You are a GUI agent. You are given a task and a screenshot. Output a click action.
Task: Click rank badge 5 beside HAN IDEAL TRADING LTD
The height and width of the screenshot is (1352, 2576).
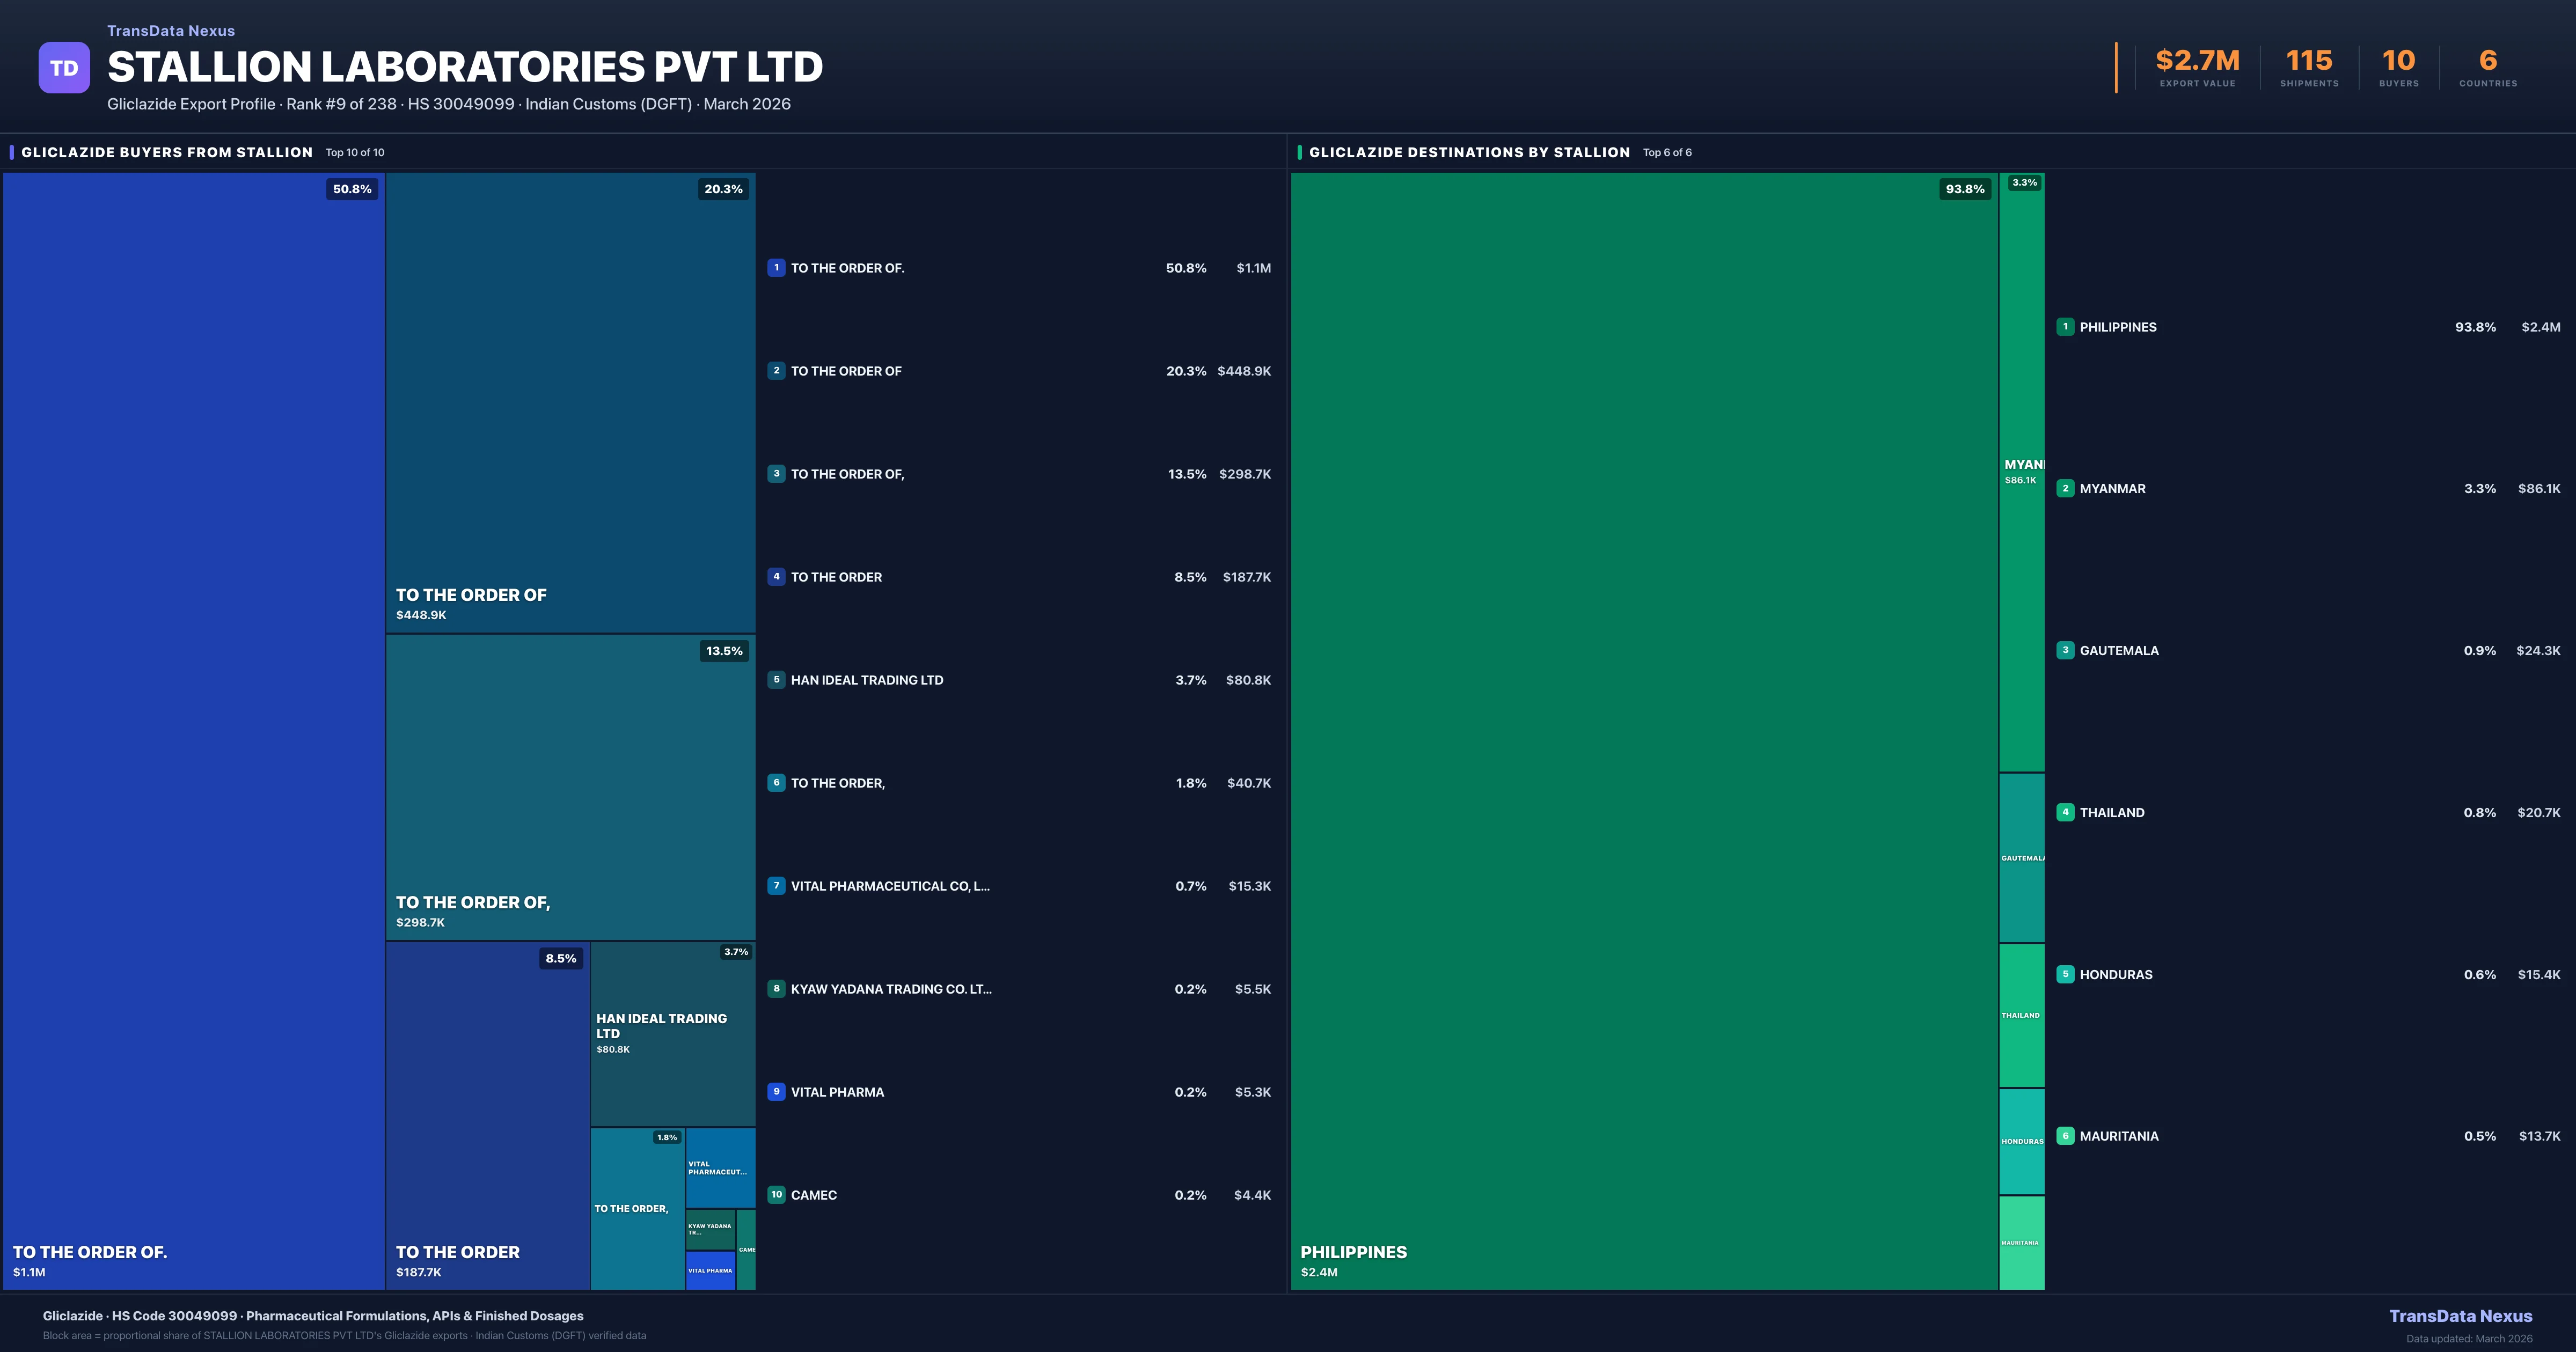point(776,680)
